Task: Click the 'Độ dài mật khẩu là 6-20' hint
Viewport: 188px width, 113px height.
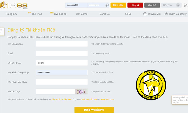Action: (x=102, y=72)
